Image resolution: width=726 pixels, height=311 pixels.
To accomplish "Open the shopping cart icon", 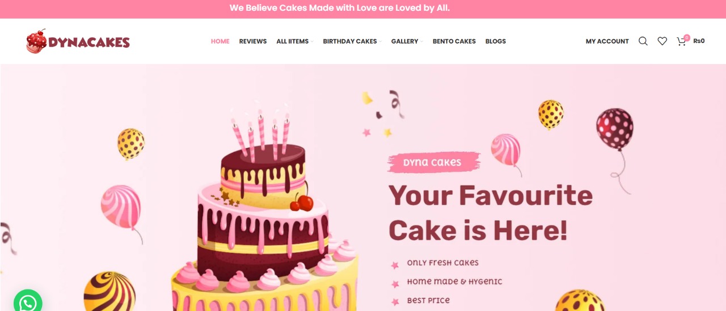I will pos(681,41).
